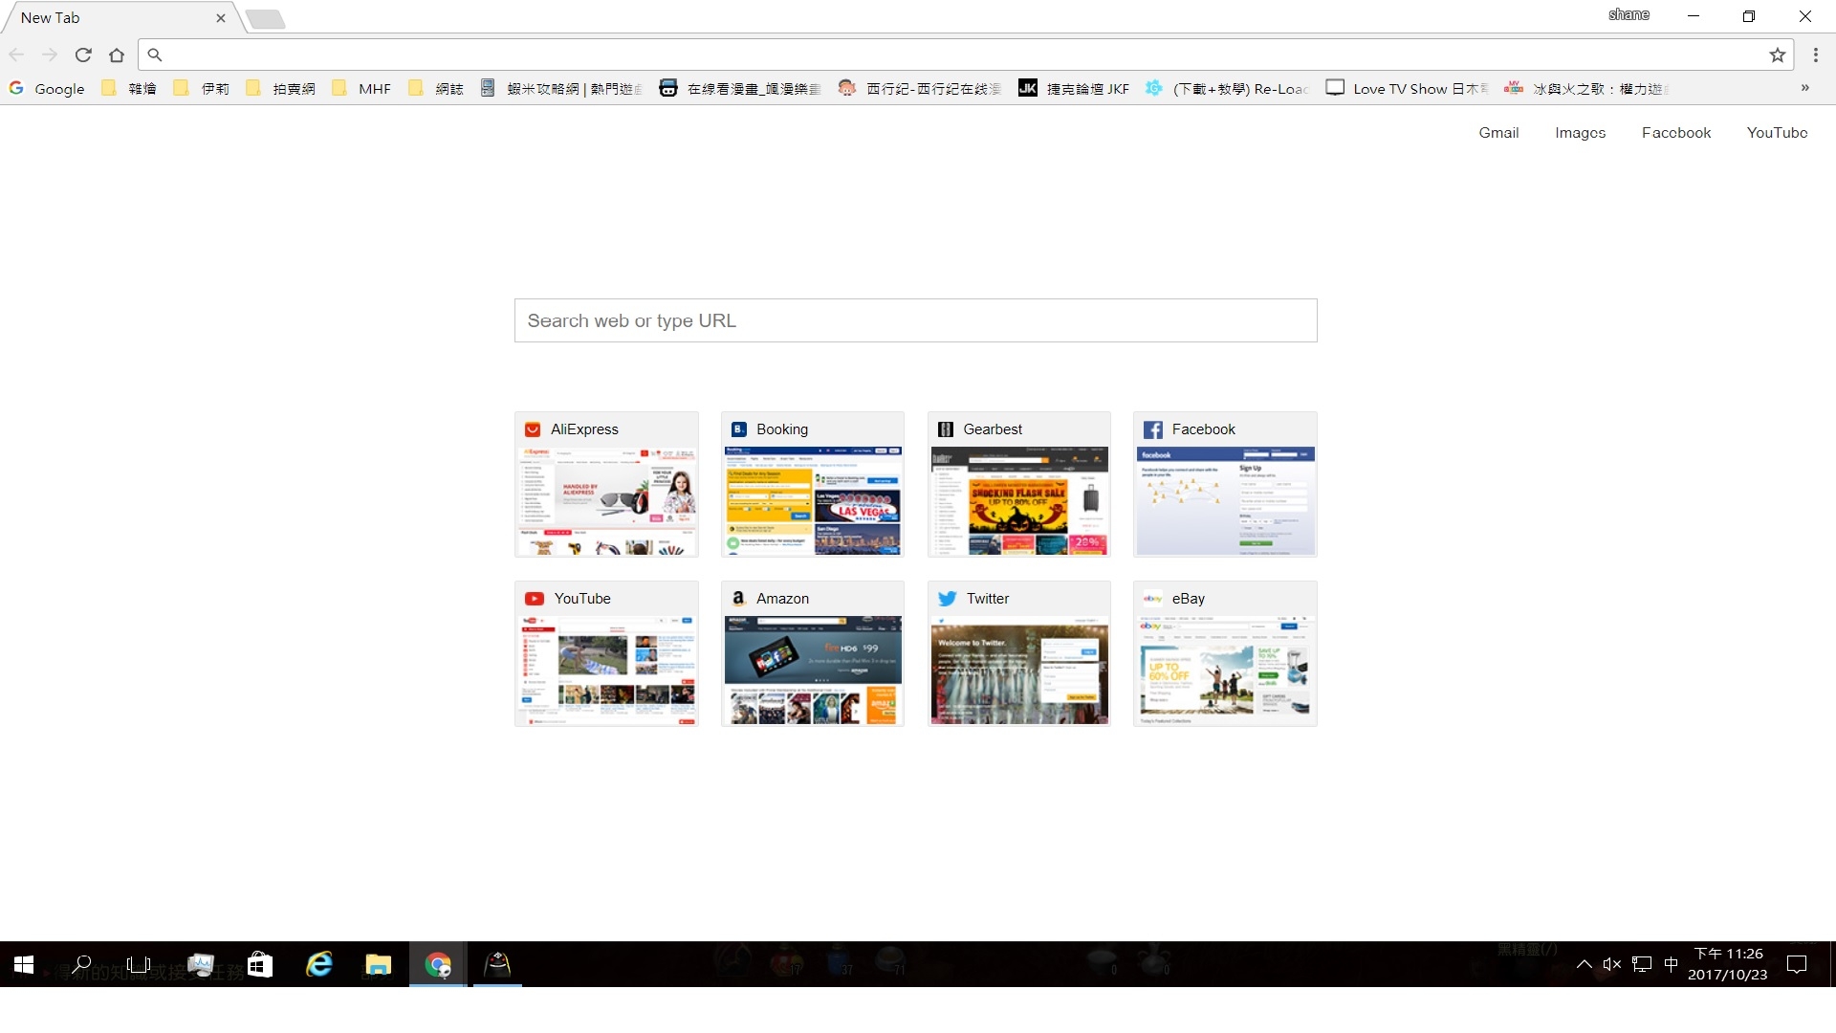Image resolution: width=1836 pixels, height=1033 pixels.
Task: Open Task View on the taskbar
Action: 140,964
